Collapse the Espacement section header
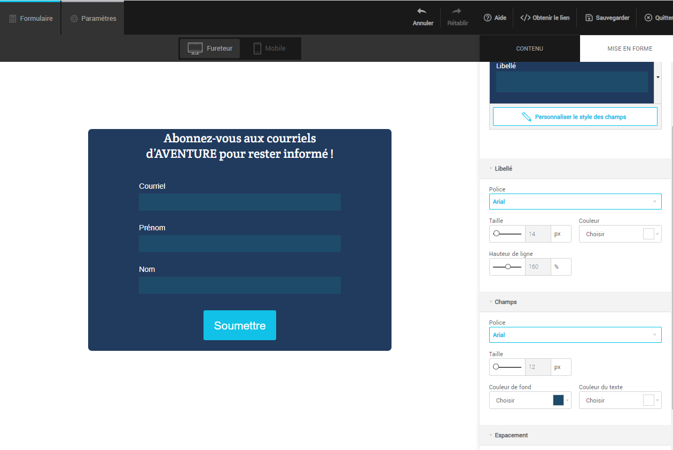The image size is (673, 450). 511,435
